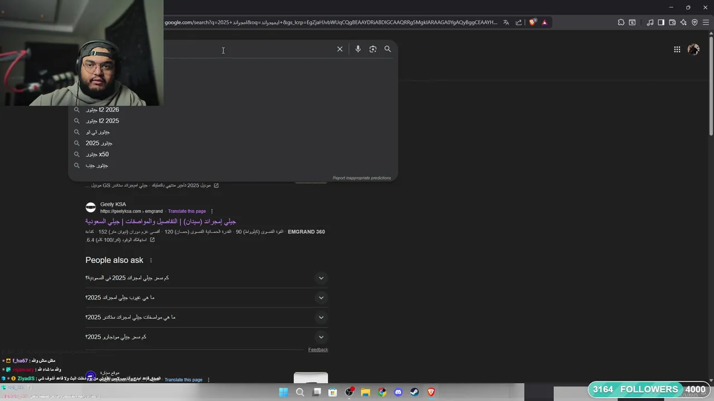Submit the query with the magnifier search button

(x=388, y=49)
